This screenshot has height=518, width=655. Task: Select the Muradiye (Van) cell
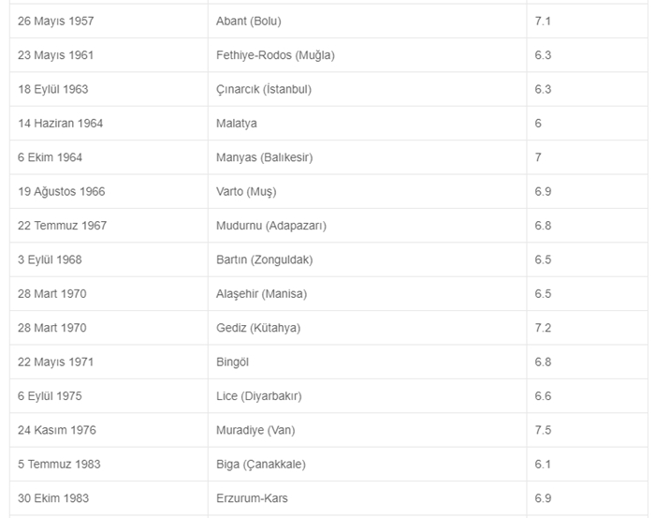(x=255, y=430)
